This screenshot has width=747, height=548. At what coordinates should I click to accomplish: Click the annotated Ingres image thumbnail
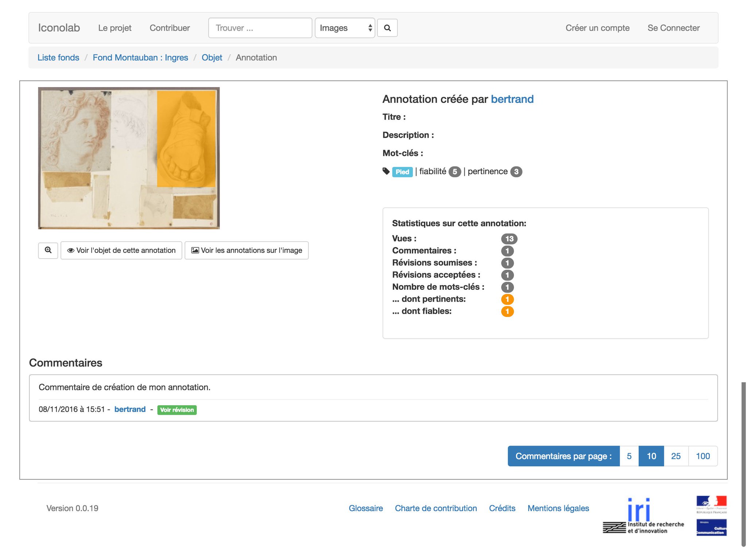pyautogui.click(x=129, y=158)
